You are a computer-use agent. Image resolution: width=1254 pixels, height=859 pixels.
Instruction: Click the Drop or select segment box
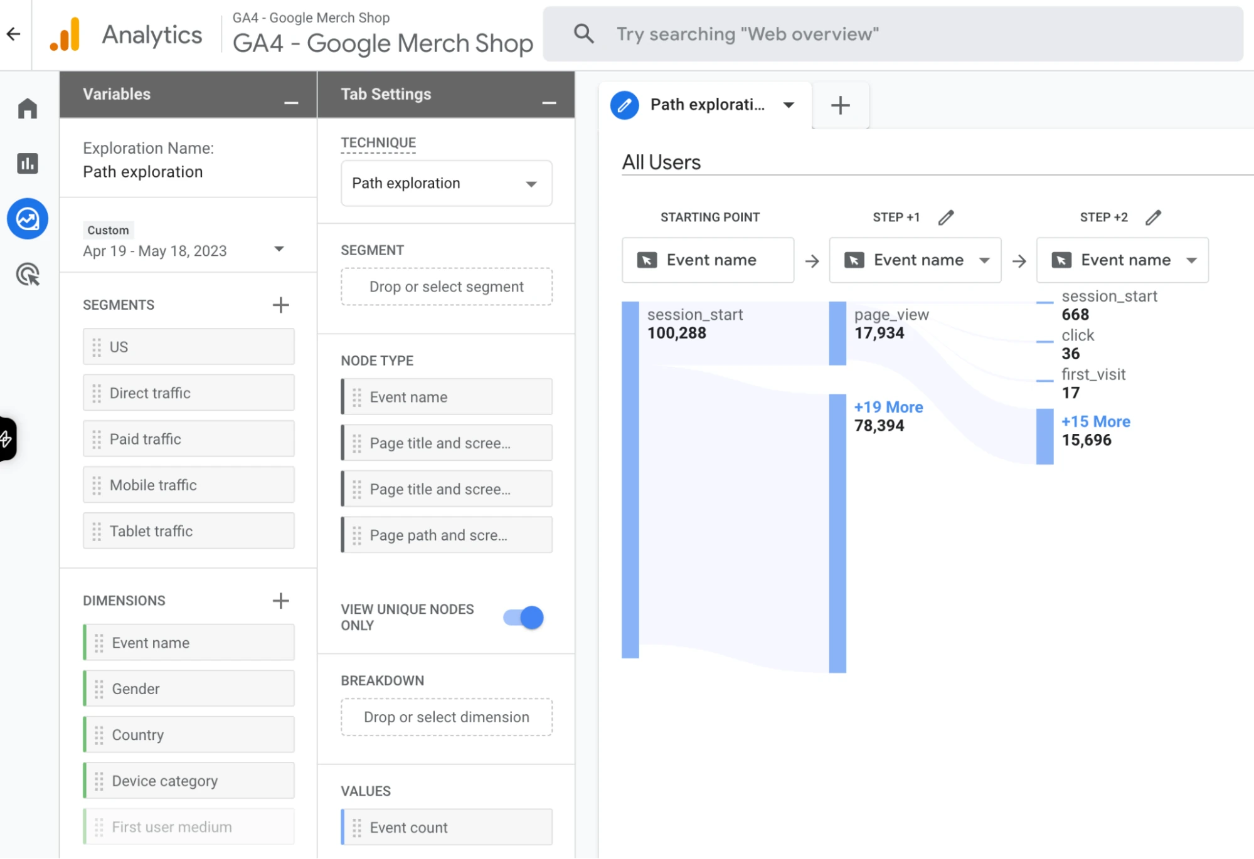[446, 287]
